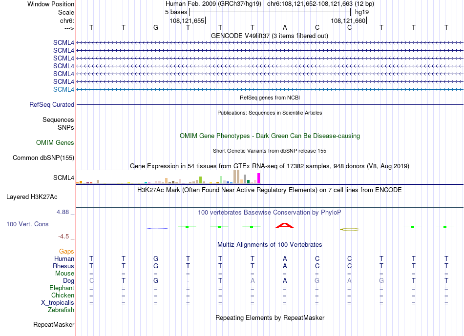Screen dimensions: 464x336
Task: Click the Common dbSNP(155) label
Action: pyautogui.click(x=43, y=158)
